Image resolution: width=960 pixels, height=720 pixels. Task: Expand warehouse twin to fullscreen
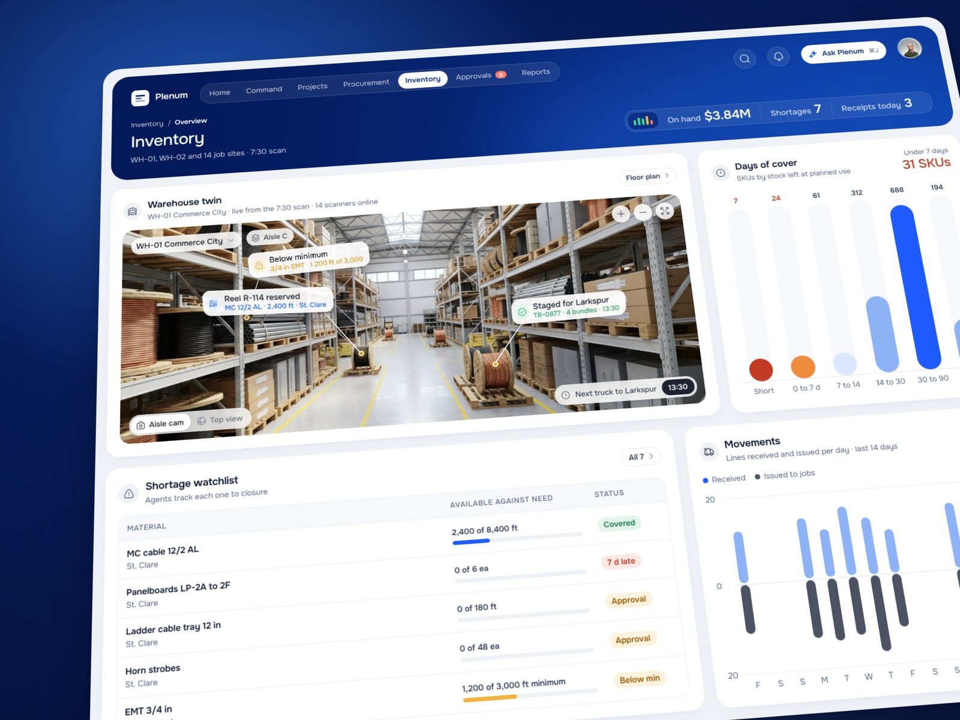(664, 211)
